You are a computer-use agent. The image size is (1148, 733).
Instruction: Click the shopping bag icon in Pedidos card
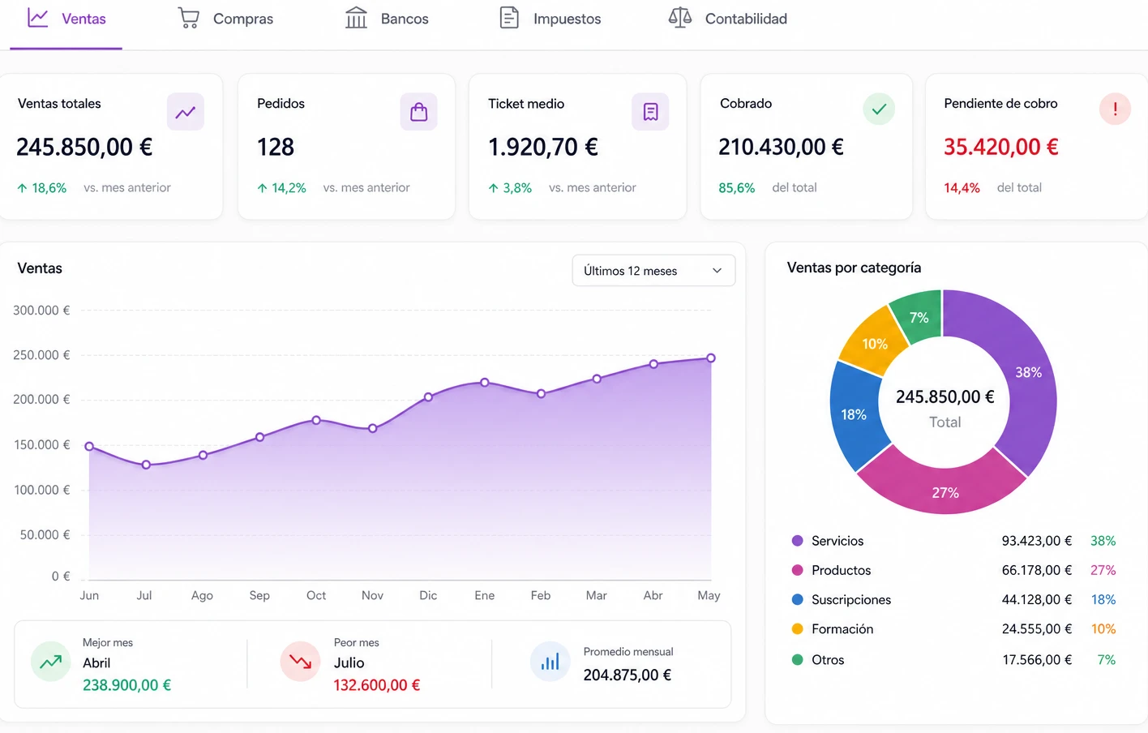418,112
